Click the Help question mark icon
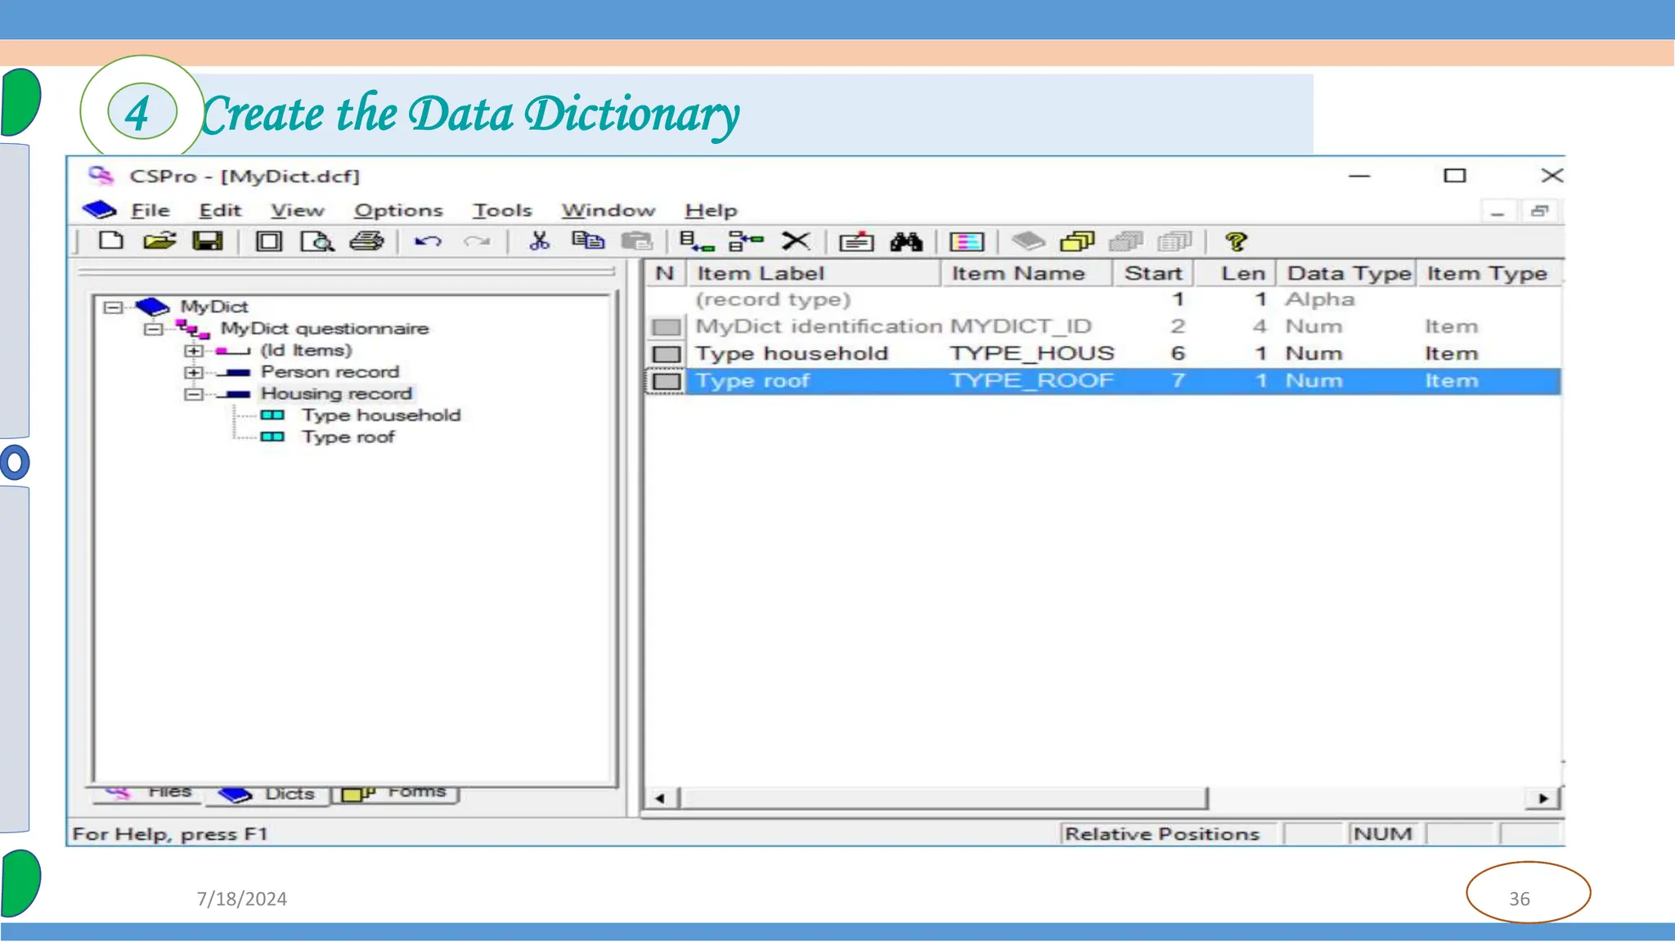 coord(1236,241)
